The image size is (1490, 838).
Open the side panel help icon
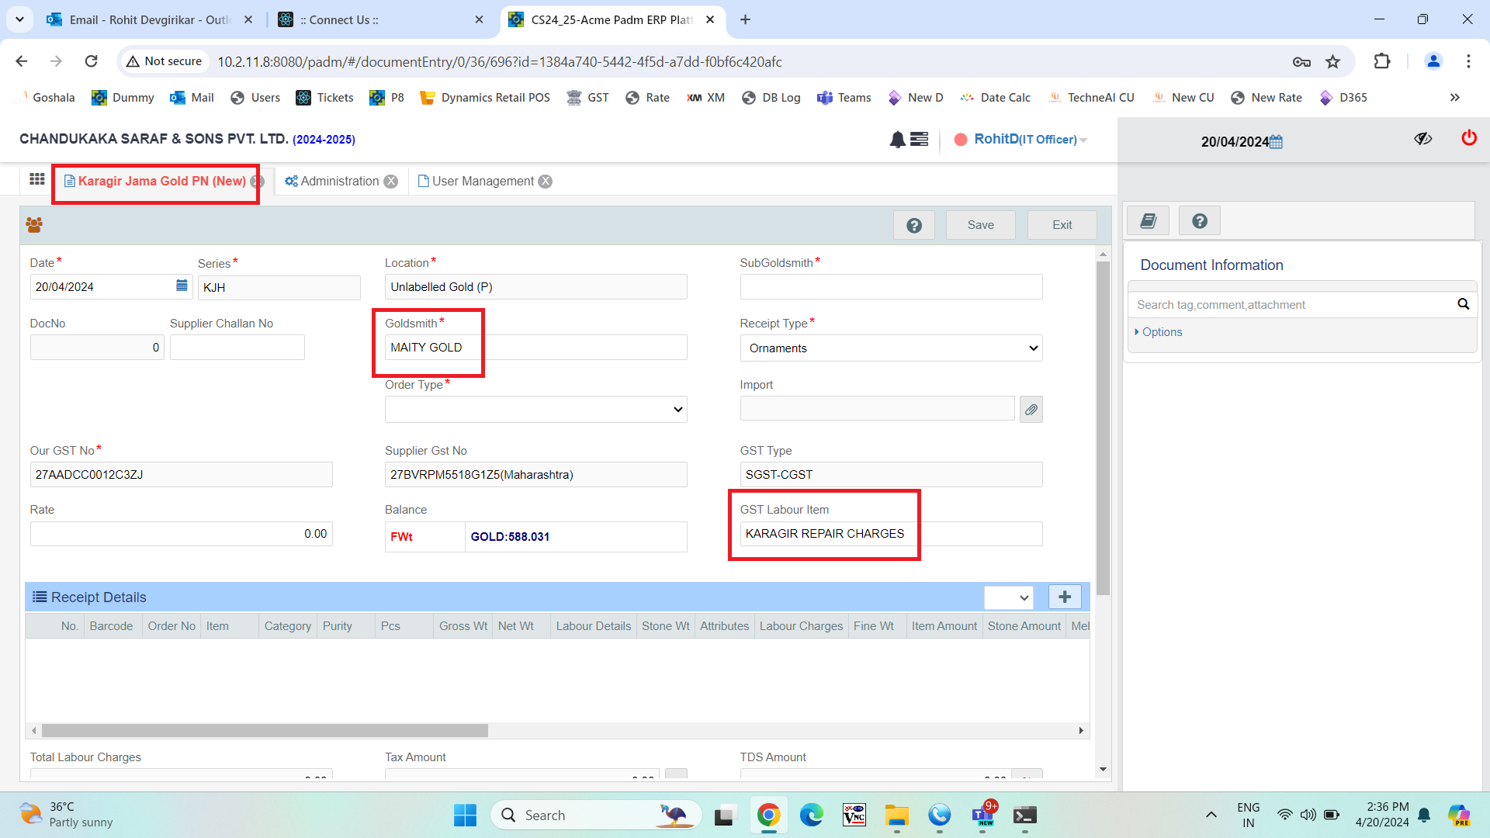pyautogui.click(x=1200, y=221)
